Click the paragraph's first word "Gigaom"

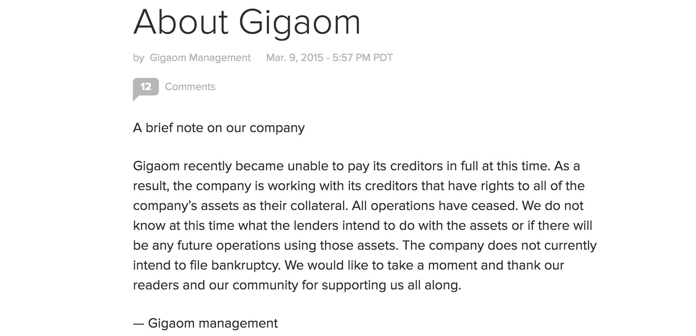(156, 166)
